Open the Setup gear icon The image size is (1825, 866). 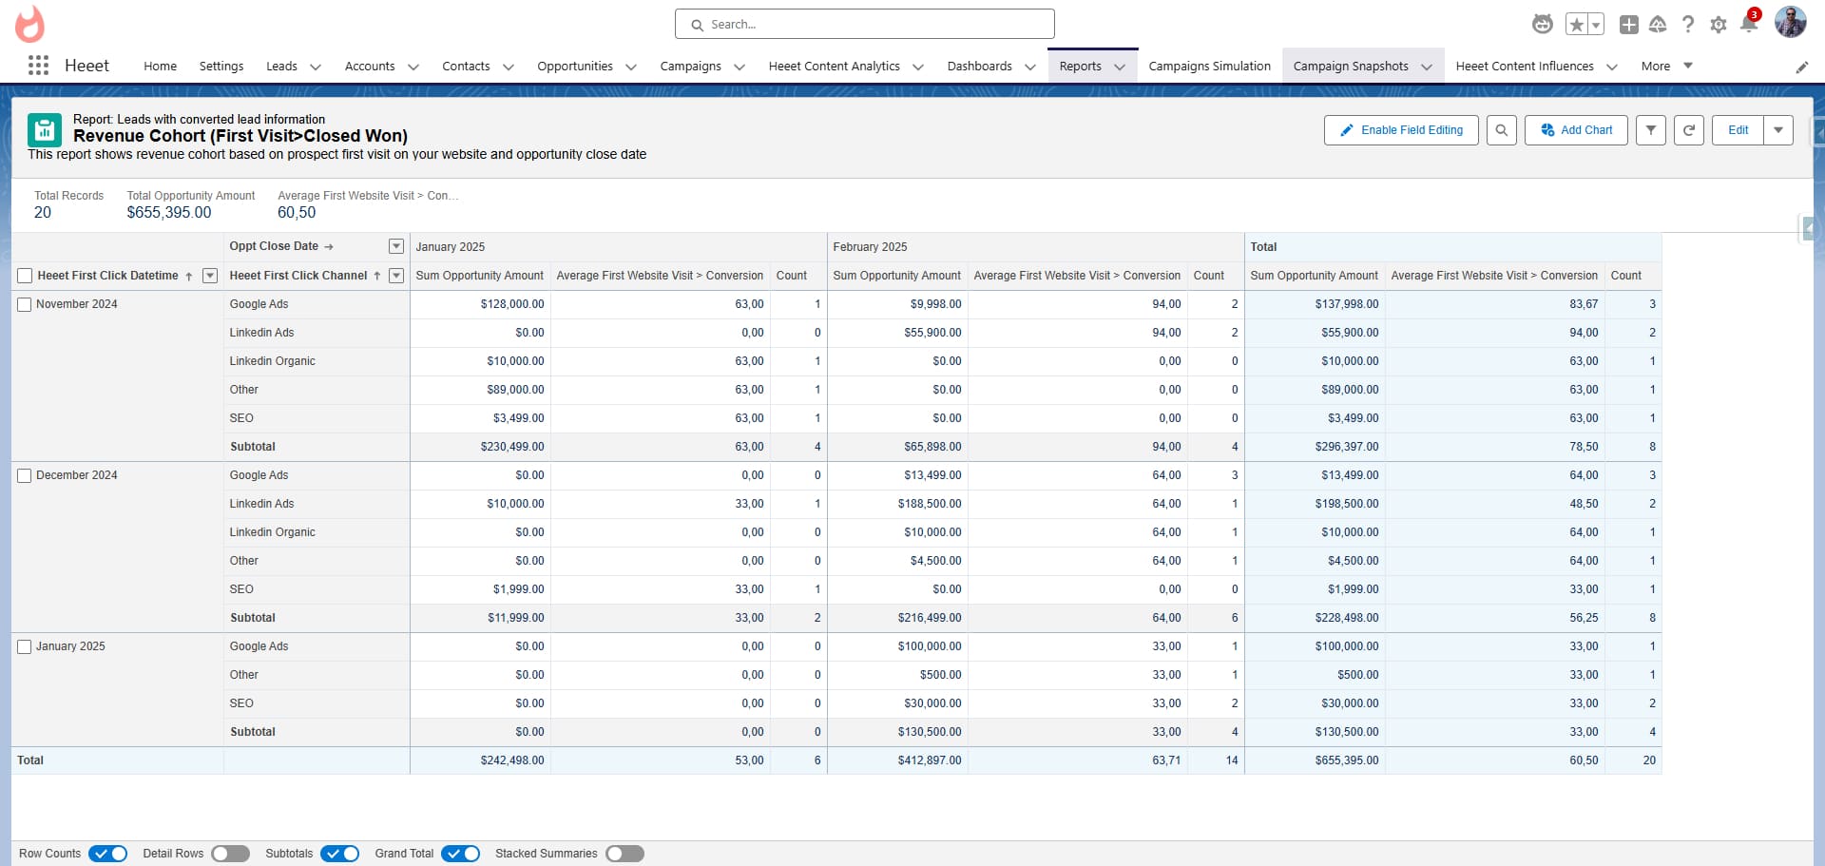1718,25
